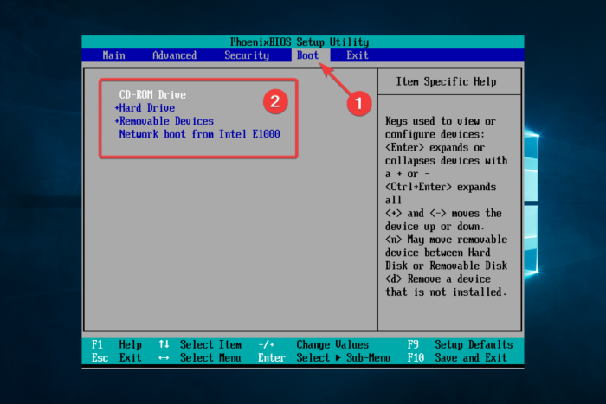Screen dimensions: 606x404
Task: Click Esc Exit in the footer
Action: 117,357
